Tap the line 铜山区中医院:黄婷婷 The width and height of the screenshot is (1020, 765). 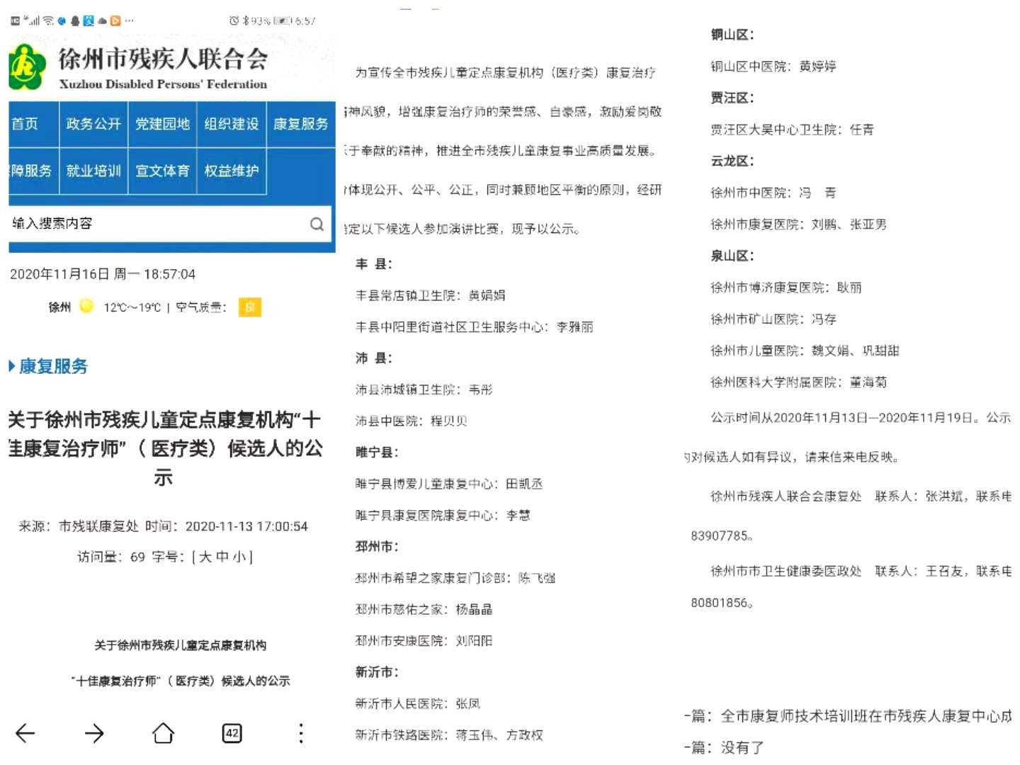click(773, 67)
